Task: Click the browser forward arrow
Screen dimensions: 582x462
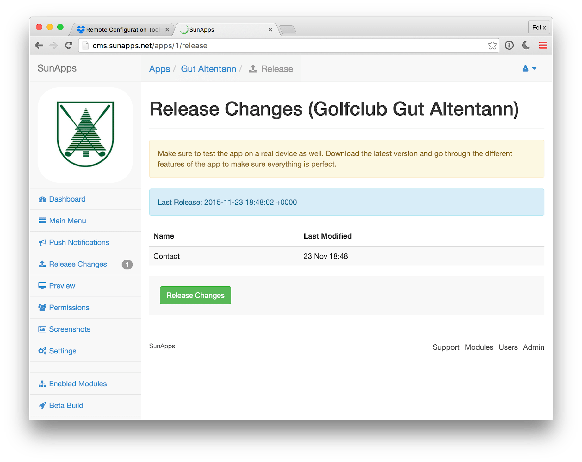Action: pos(54,45)
